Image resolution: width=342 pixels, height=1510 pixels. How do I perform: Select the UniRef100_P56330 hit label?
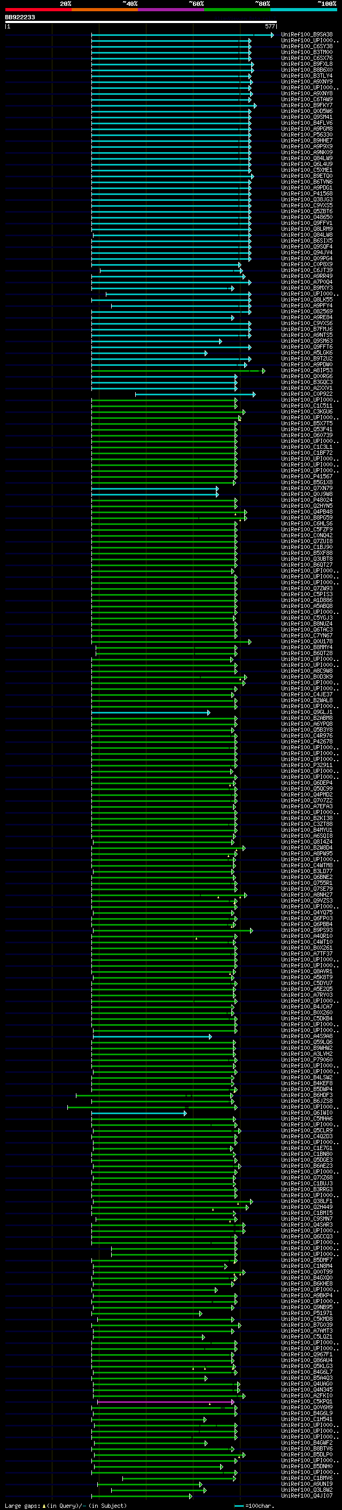tap(307, 135)
